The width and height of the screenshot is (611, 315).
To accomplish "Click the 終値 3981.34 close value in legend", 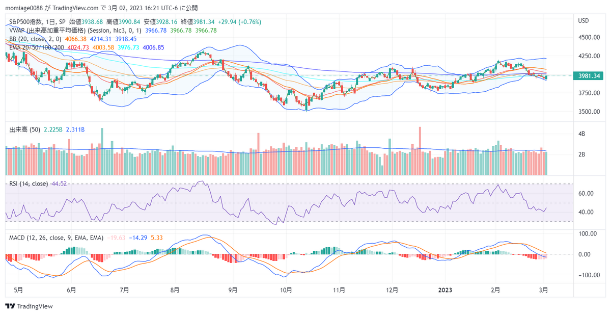I will click(197, 22).
